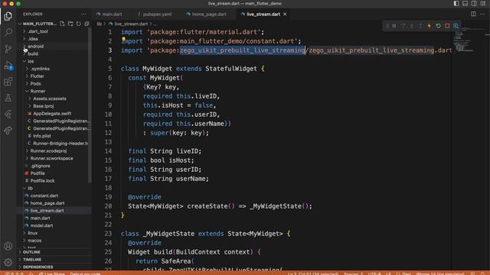Click Explorer panel vertical scrollbar
The width and height of the screenshot is (490, 275).
pos(90,105)
